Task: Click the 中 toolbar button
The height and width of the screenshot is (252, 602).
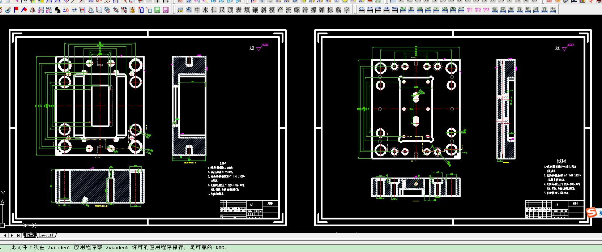Action: 197,10
